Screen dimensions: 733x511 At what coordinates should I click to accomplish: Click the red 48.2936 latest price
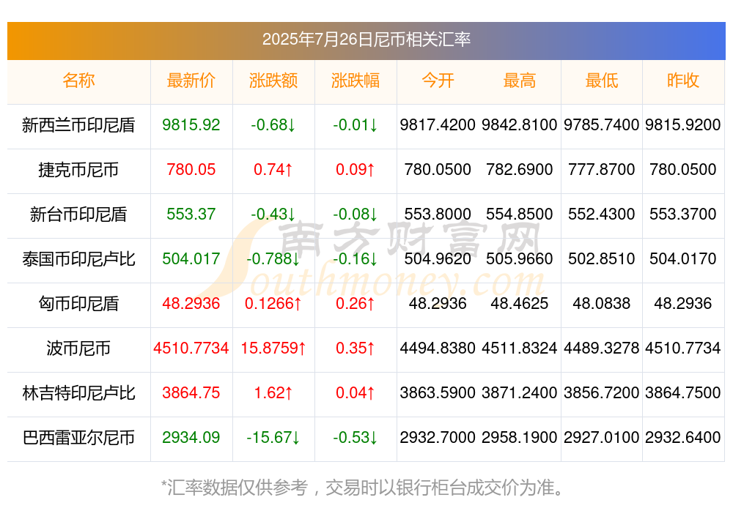[191, 304]
